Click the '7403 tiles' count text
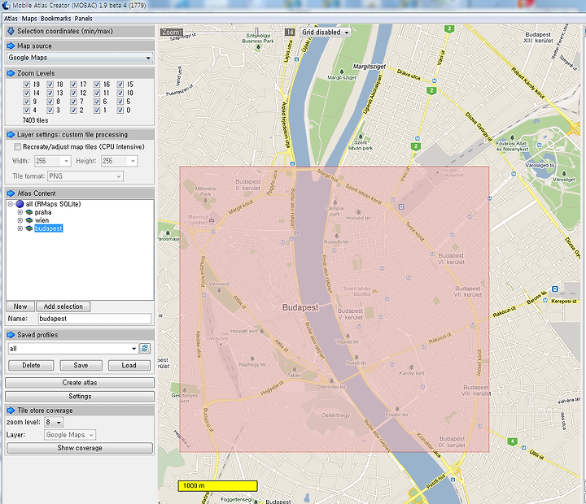586x504 pixels. [x=35, y=120]
